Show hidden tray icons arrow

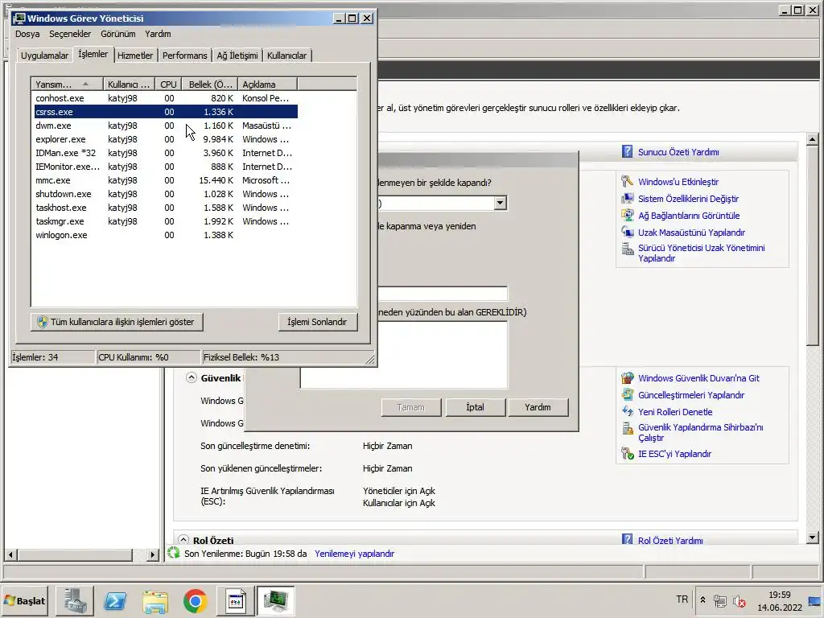click(x=702, y=599)
